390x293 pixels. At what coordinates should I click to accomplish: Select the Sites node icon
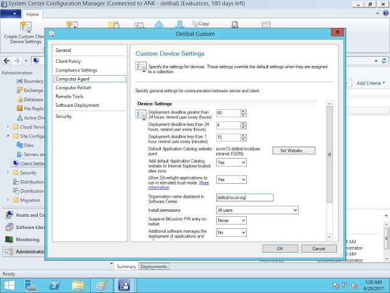pyautogui.click(x=19, y=145)
